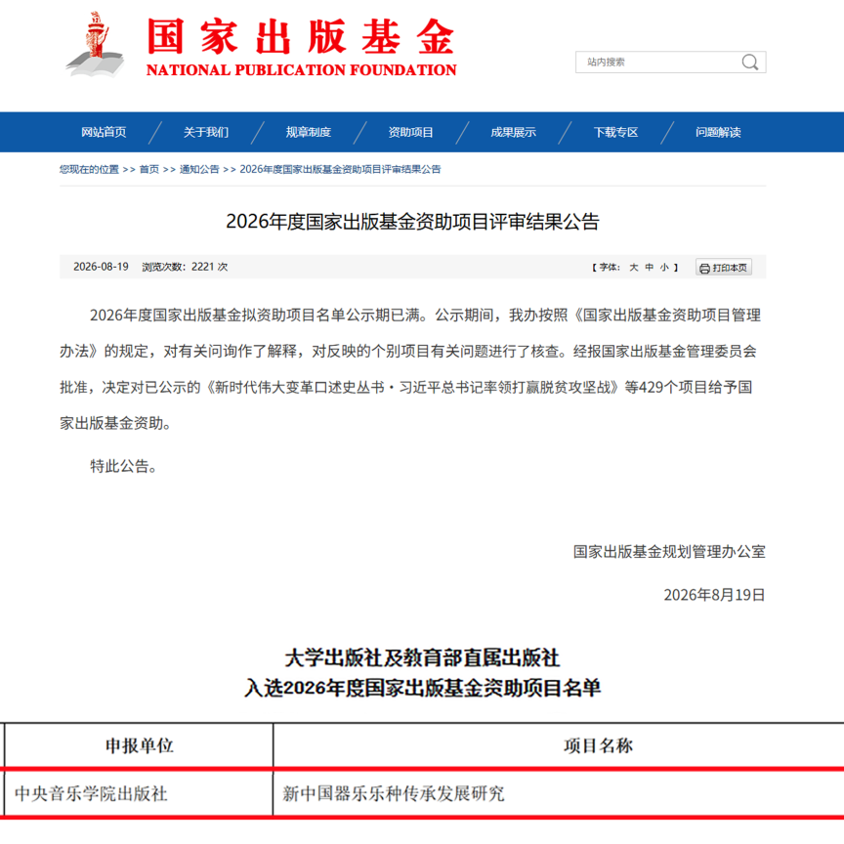Click the table header 项目名称
The width and height of the screenshot is (844, 844).
tap(598, 746)
